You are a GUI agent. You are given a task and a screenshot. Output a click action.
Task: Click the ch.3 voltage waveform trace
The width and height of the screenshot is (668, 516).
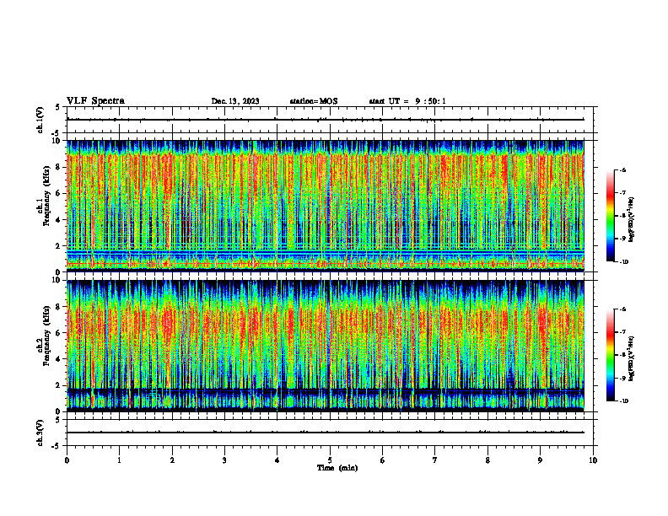[326, 433]
